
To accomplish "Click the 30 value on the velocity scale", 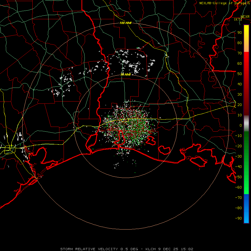I will [240, 95].
